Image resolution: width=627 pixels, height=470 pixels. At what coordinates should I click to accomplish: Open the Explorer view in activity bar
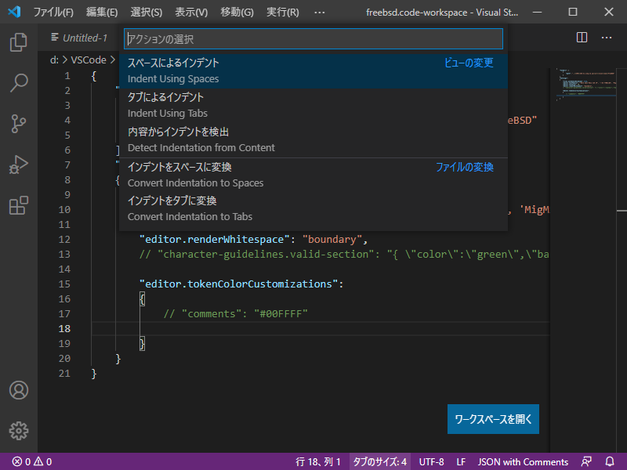tap(19, 42)
